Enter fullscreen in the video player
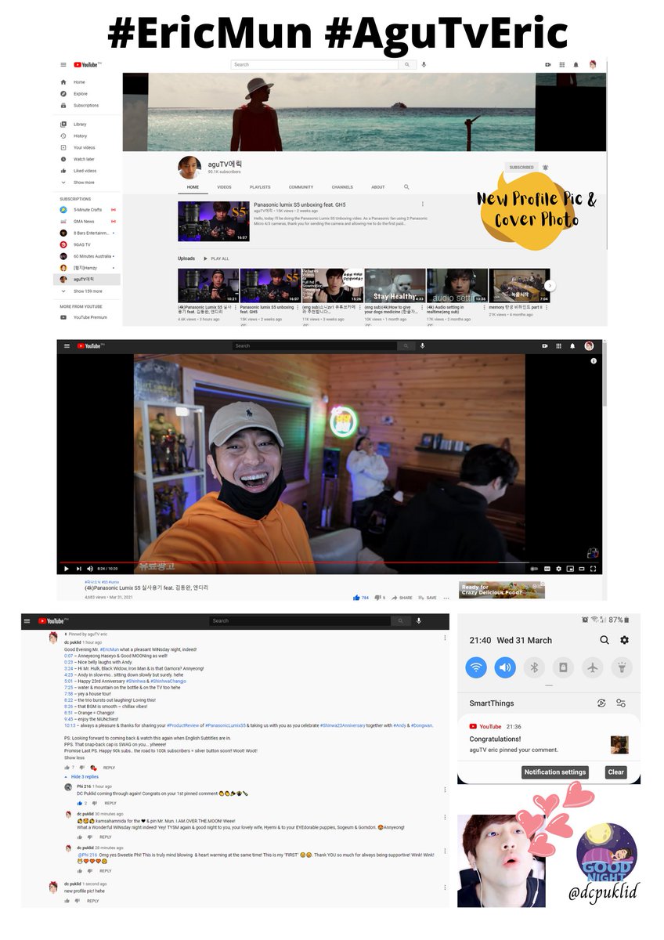The image size is (664, 940). [593, 568]
